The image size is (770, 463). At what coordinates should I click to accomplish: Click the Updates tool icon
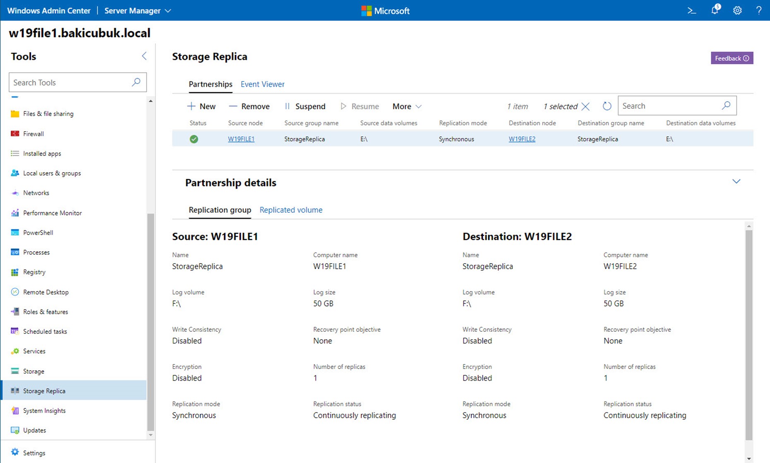point(15,430)
